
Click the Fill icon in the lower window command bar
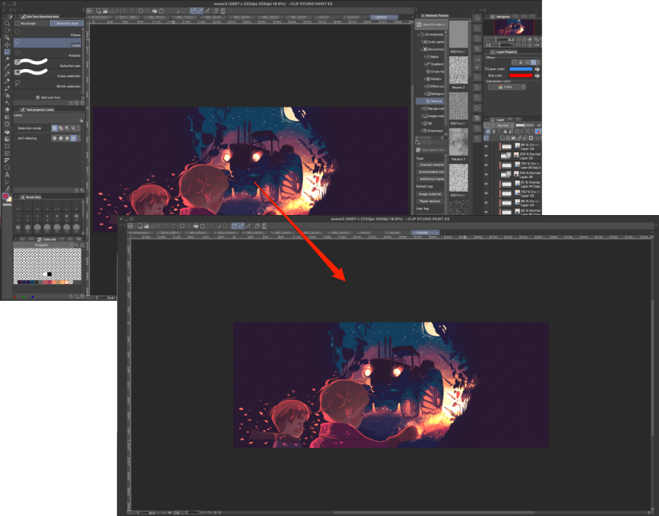(196, 225)
